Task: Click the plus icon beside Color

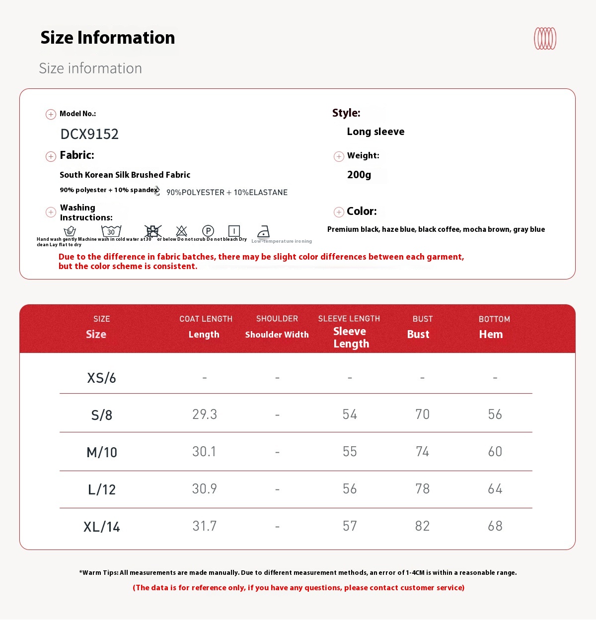Action: coord(339,212)
